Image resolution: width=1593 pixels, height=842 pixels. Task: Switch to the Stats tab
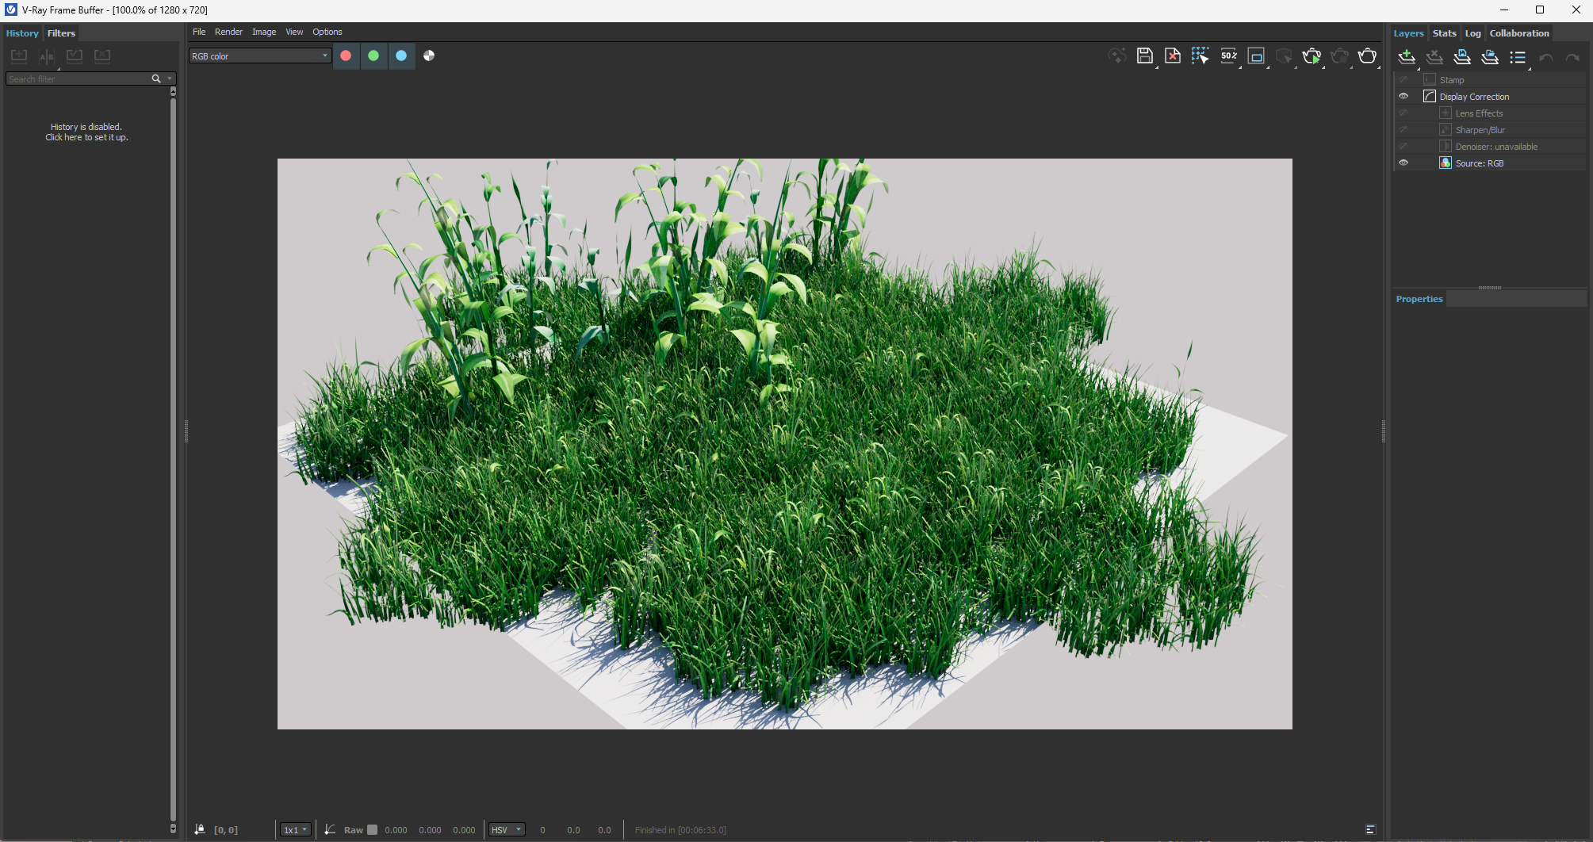click(1444, 33)
